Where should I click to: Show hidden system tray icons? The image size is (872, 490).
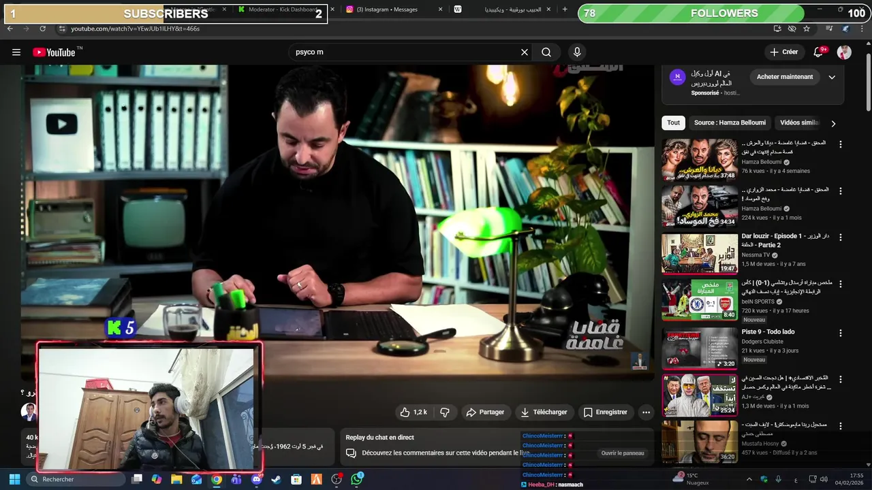(749, 479)
